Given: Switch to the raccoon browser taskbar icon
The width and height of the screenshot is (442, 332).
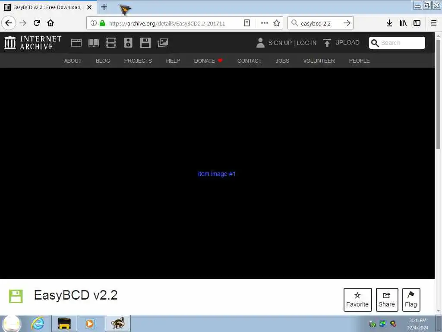Looking at the screenshot, I should (x=118, y=323).
